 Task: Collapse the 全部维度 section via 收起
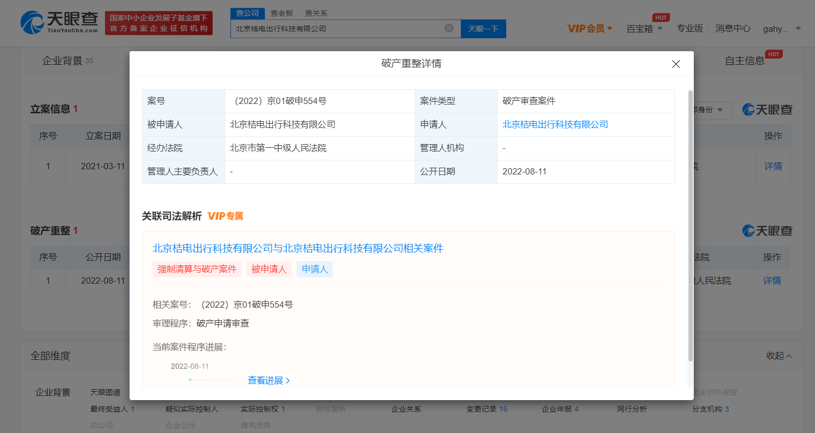tap(778, 356)
